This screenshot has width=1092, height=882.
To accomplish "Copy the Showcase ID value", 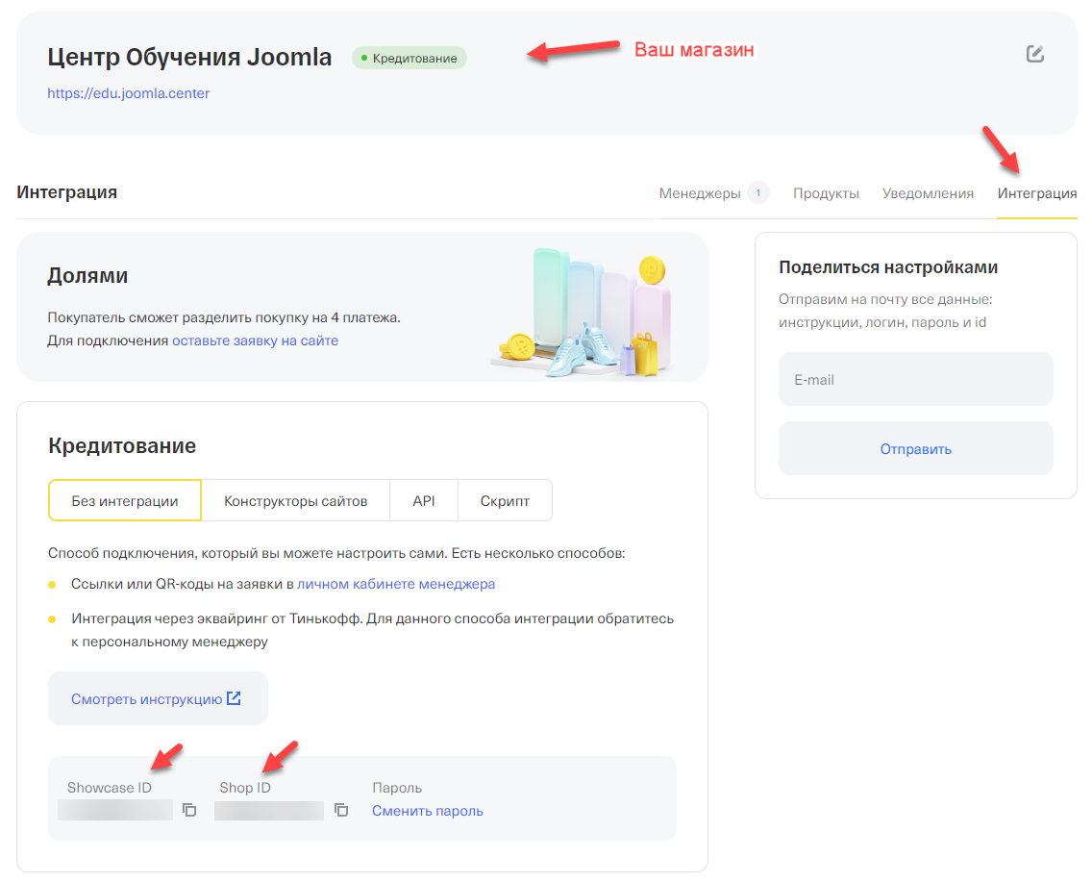I will tap(189, 810).
